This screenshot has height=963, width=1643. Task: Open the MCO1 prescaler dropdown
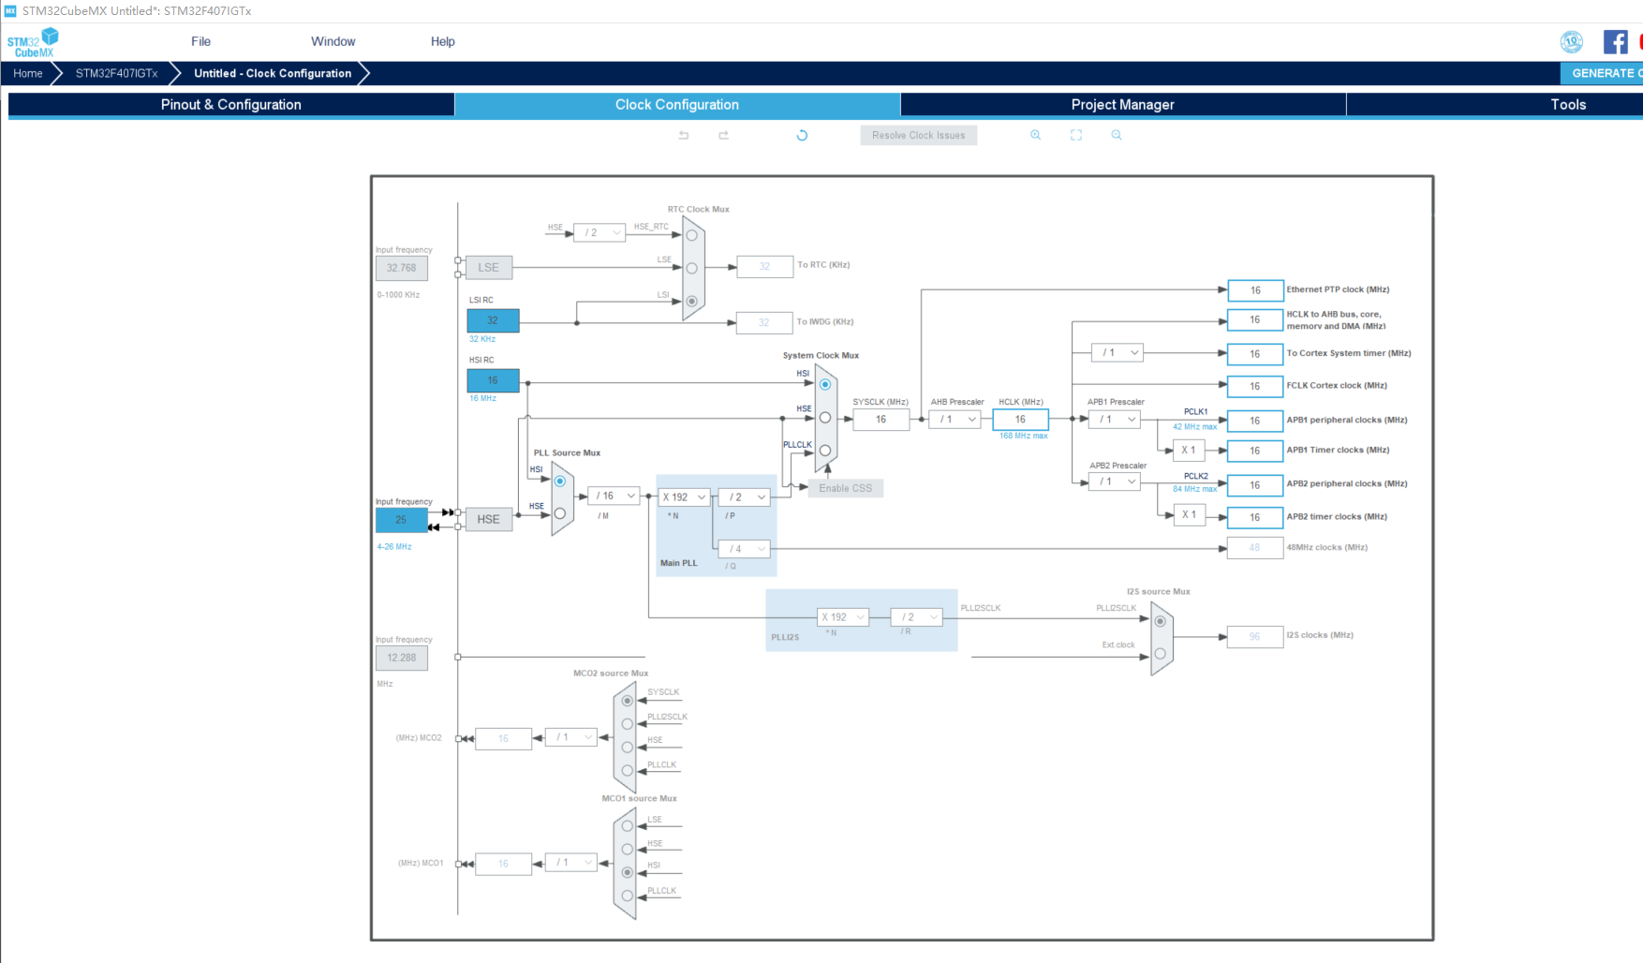[570, 863]
